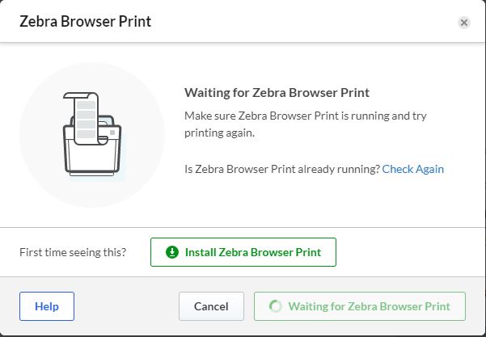Click 'Is Zebra Browser Print already running?' text
The width and height of the screenshot is (486, 337).
click(x=281, y=169)
